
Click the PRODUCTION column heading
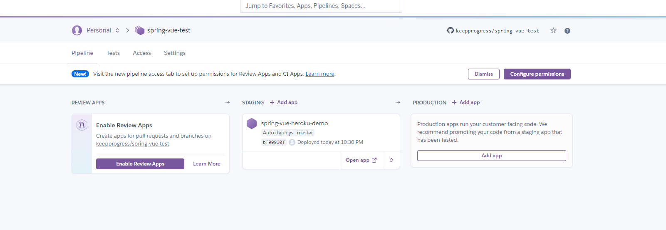tap(429, 103)
